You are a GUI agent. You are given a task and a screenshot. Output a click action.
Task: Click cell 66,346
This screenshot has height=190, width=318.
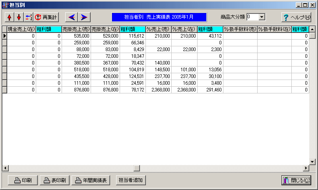(x=133, y=43)
